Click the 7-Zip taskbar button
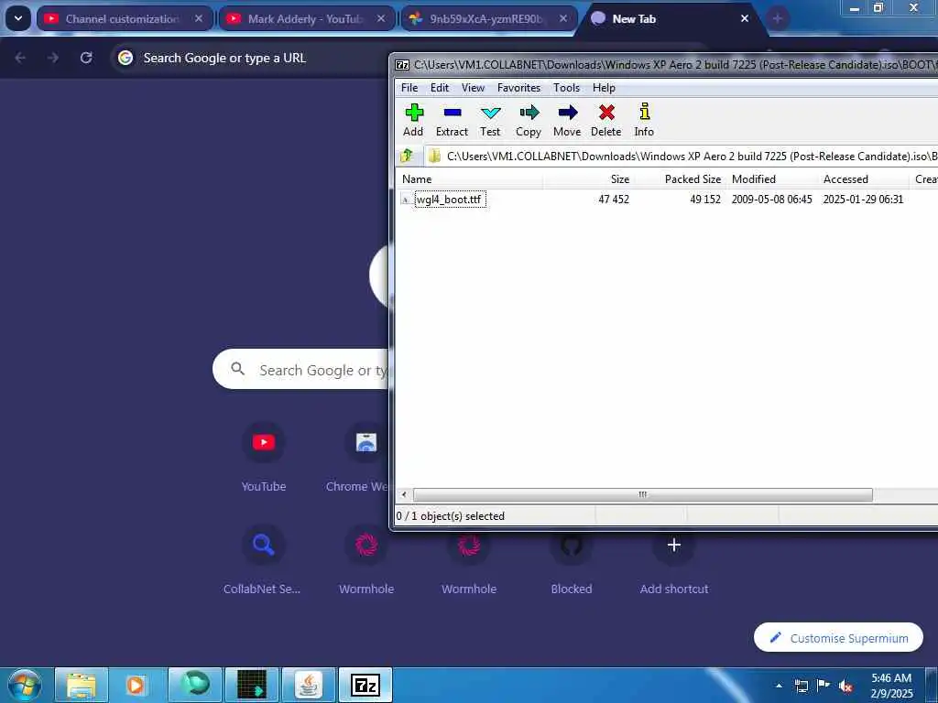Screen dimensions: 938x703 (365, 685)
